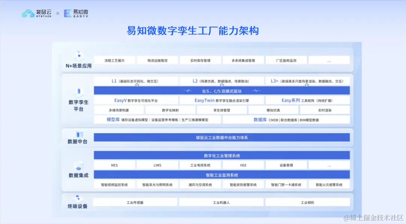
Task: Click 设备监管参考模板 in 模型库
Action: pyautogui.click(x=165, y=120)
